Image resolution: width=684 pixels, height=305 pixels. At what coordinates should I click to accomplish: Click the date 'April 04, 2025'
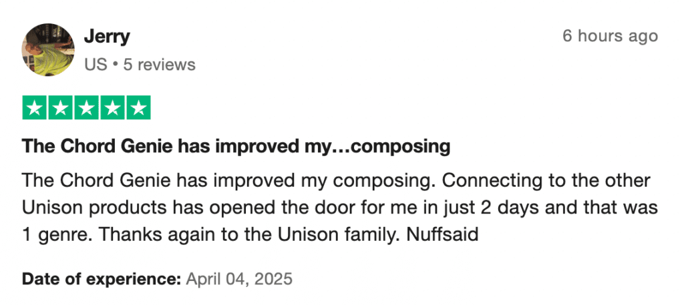(x=239, y=279)
